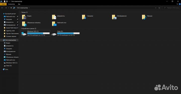Select the Windows-SSD (C:) drive tile
This screenshot has width=181, height=94.
tap(35, 33)
